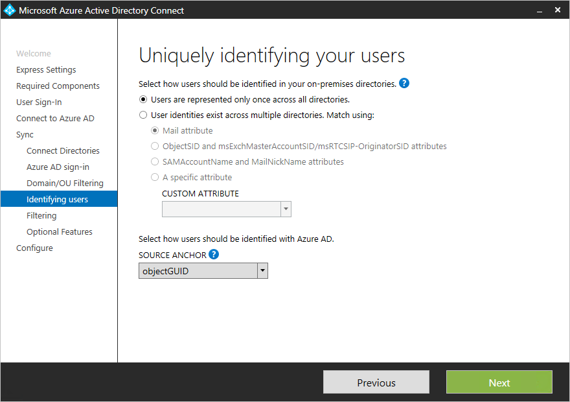Open the CUSTOM ATTRIBUTE dropdown
The width and height of the screenshot is (570, 402).
point(285,209)
